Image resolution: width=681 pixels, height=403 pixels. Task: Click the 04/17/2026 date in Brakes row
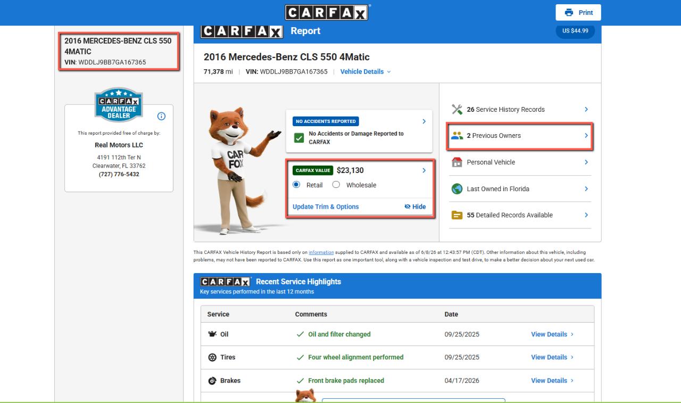[x=462, y=381]
